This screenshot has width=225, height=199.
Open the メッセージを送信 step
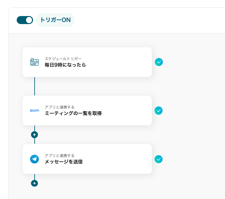pyautogui.click(x=63, y=162)
